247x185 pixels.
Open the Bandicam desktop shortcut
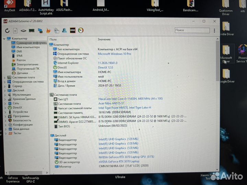[x=191, y=6]
